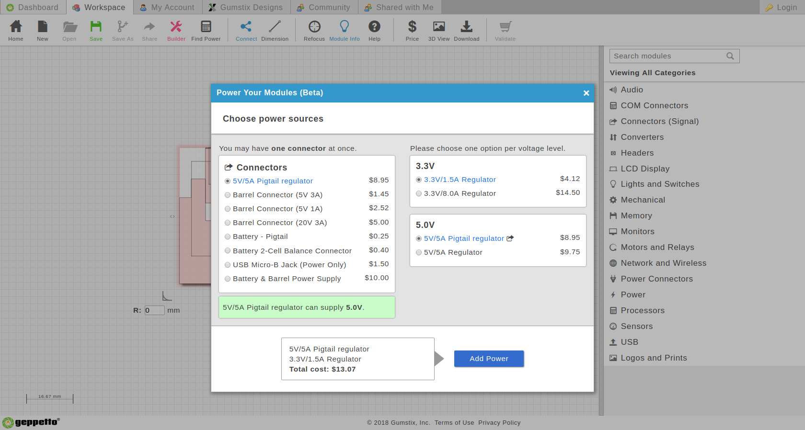The image size is (805, 430).
Task: Select Barrel Connector (20V 3A) radio
Action: click(x=228, y=223)
